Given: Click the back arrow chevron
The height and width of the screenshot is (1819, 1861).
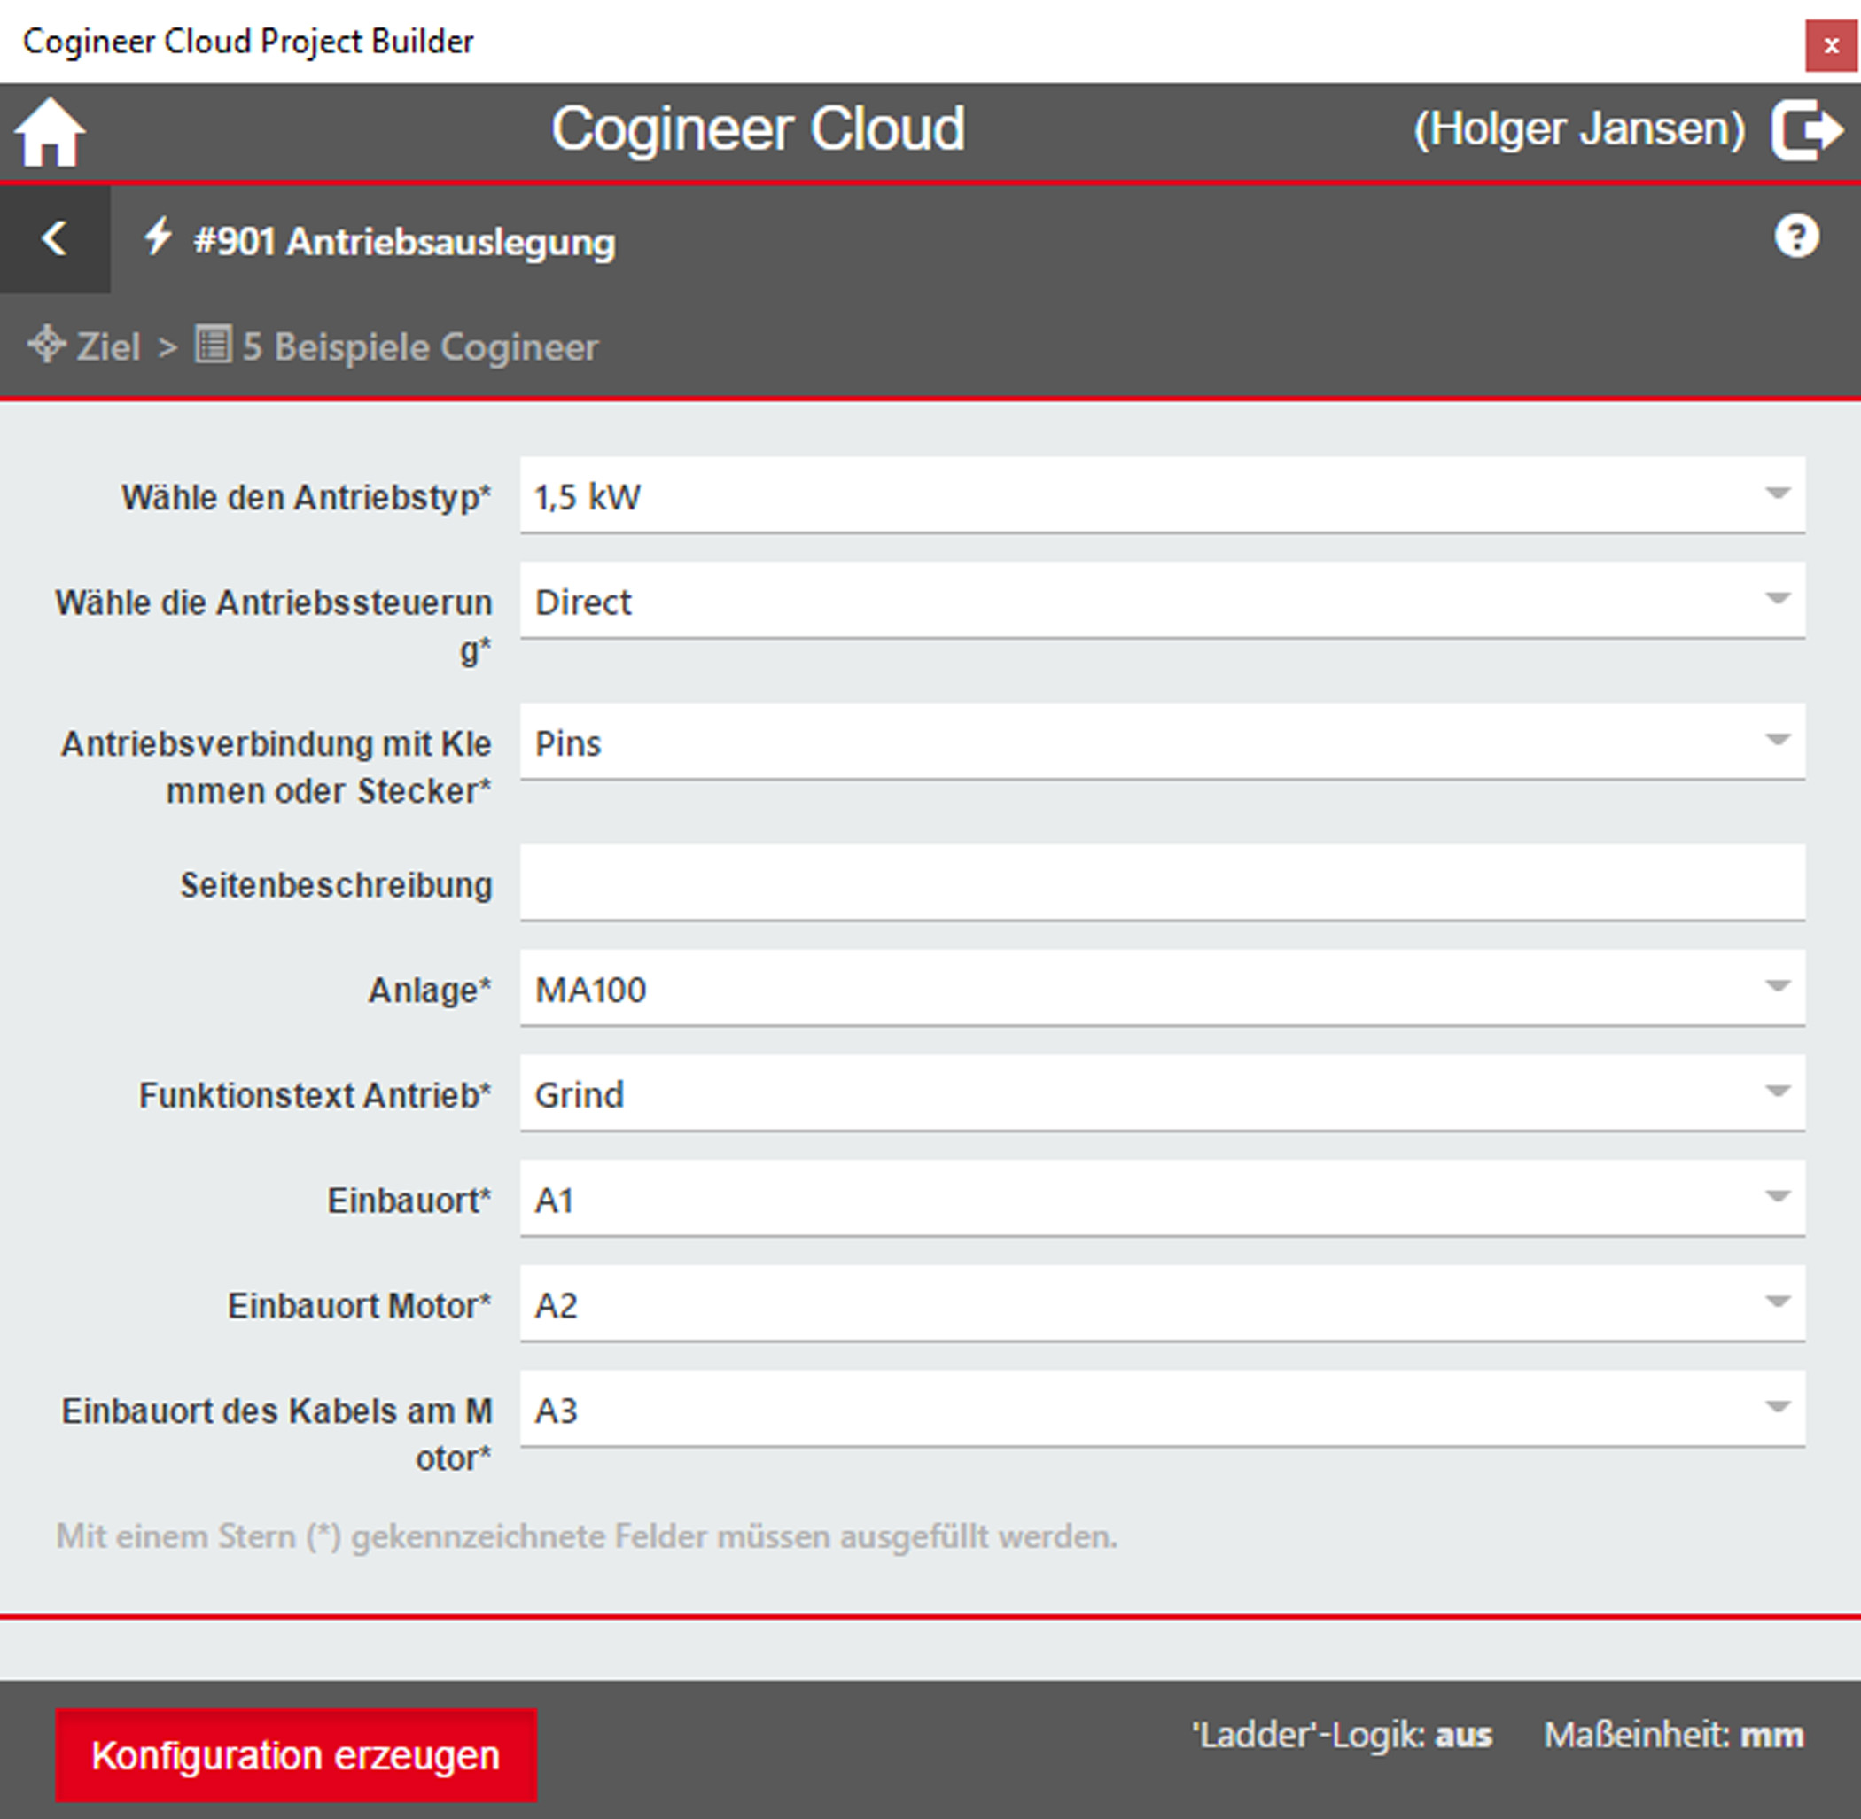Looking at the screenshot, I should point(54,239).
